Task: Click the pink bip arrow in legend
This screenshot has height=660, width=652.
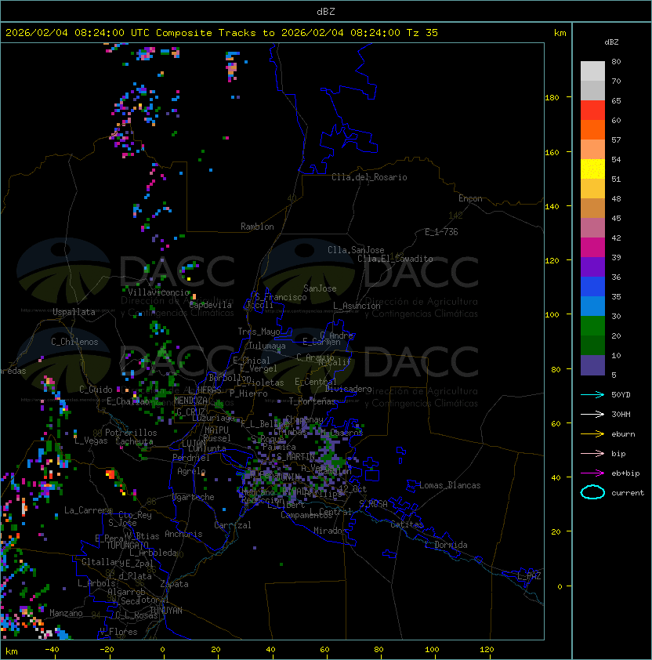Action: [592, 453]
